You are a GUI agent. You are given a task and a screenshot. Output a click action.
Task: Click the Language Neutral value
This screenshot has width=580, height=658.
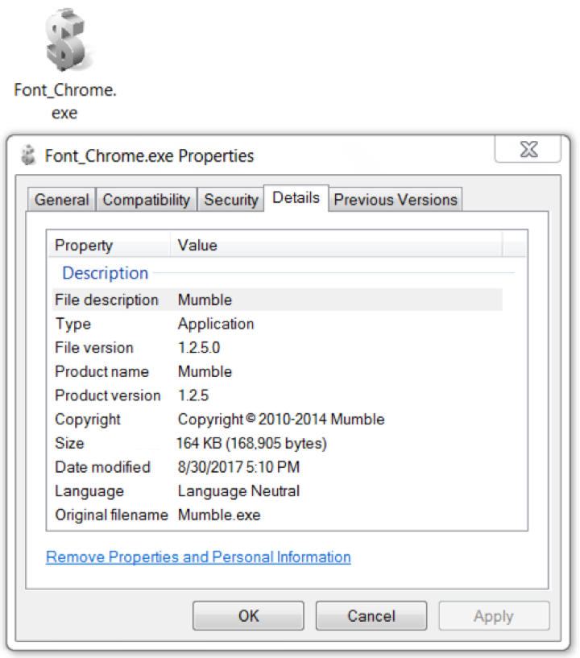pyautogui.click(x=238, y=491)
